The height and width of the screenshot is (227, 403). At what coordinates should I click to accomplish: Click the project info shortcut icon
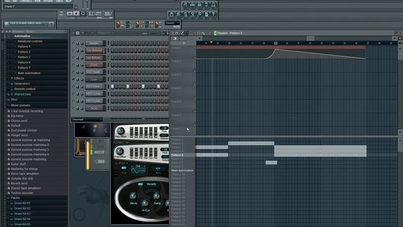[206, 15]
